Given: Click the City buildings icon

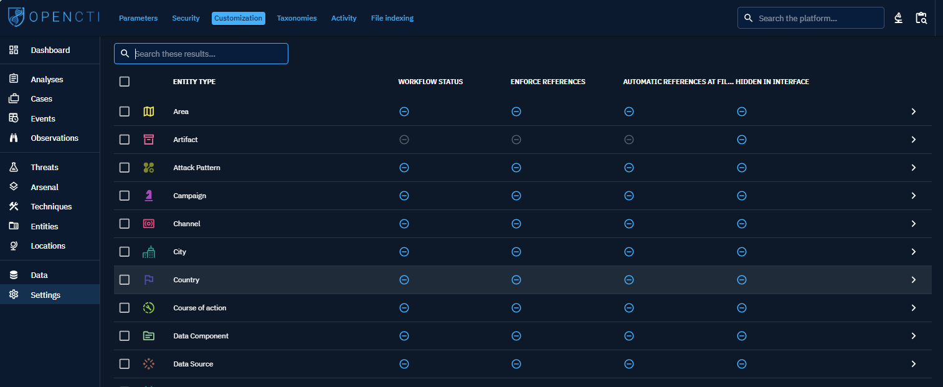Looking at the screenshot, I should click(x=148, y=252).
